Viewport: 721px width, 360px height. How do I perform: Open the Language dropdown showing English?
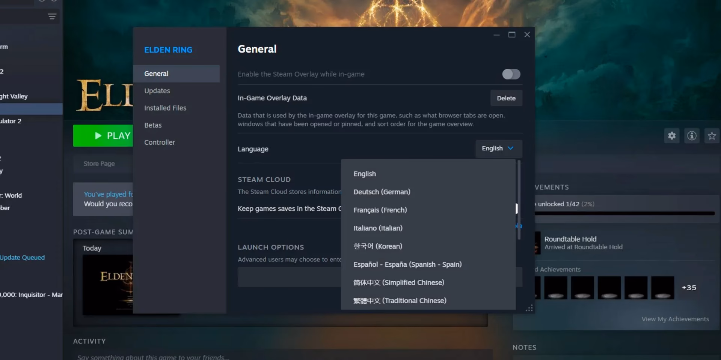pyautogui.click(x=498, y=148)
